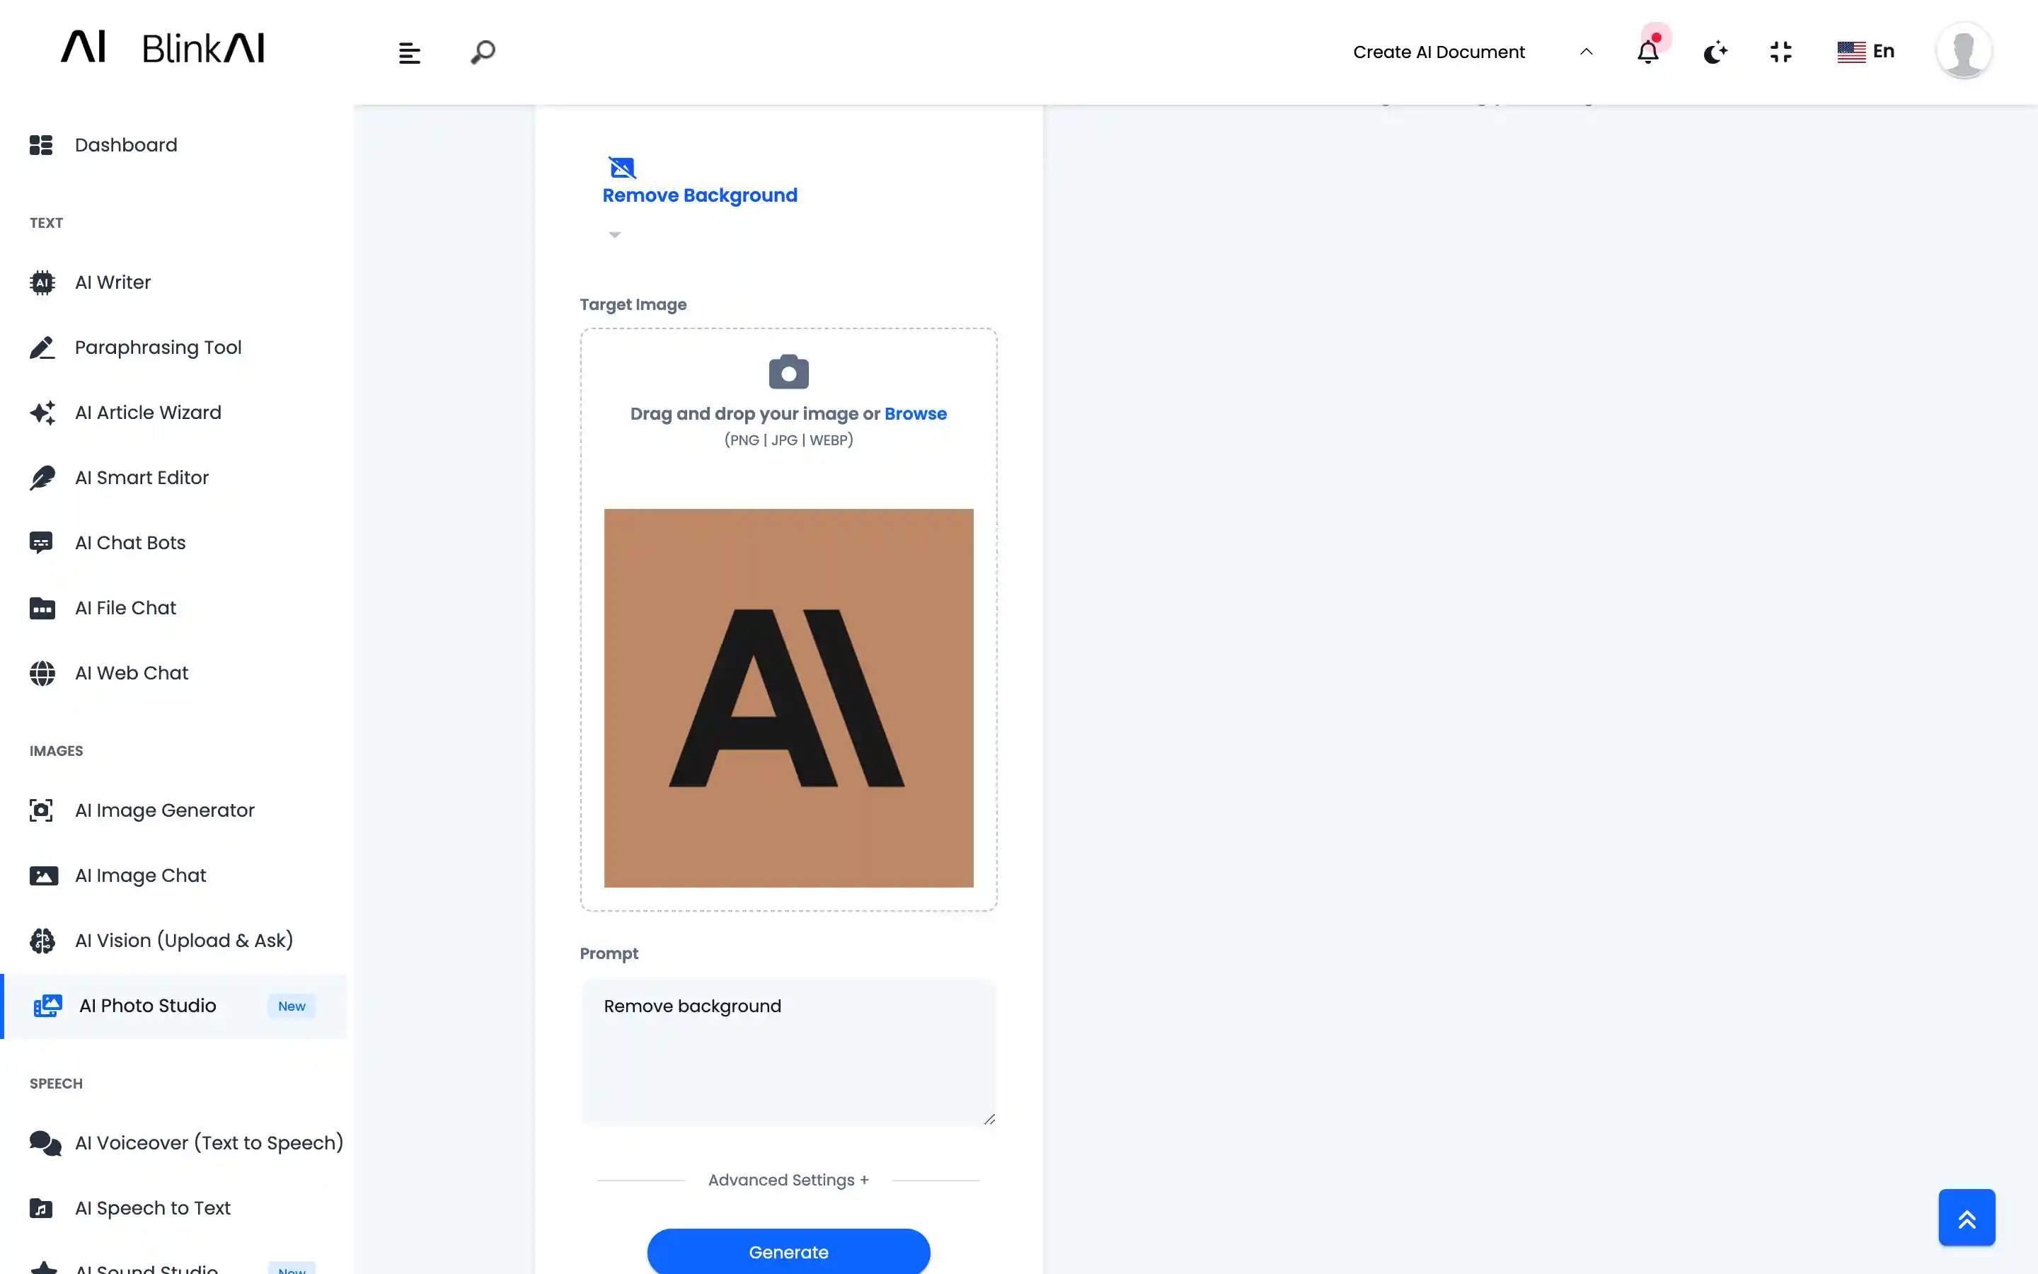Click the camera upload icon
2038x1274 pixels.
tap(788, 372)
